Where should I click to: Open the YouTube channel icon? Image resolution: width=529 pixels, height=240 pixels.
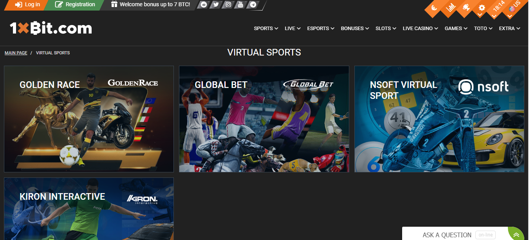[x=240, y=5]
